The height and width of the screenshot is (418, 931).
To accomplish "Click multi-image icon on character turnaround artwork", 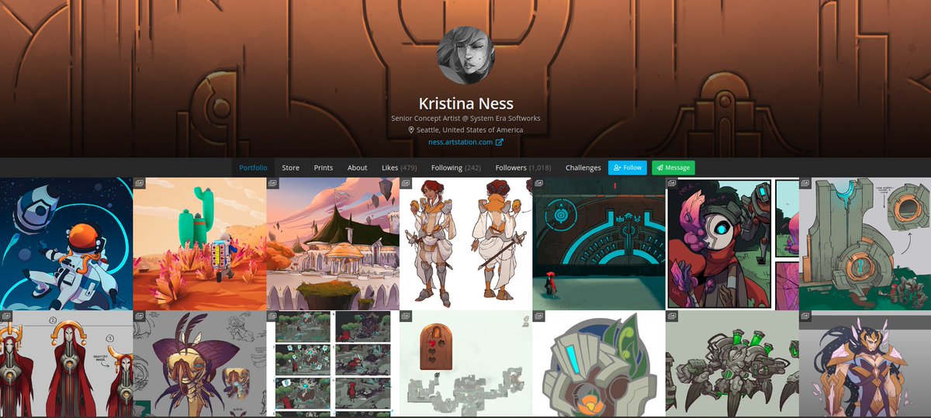I will click(x=406, y=184).
